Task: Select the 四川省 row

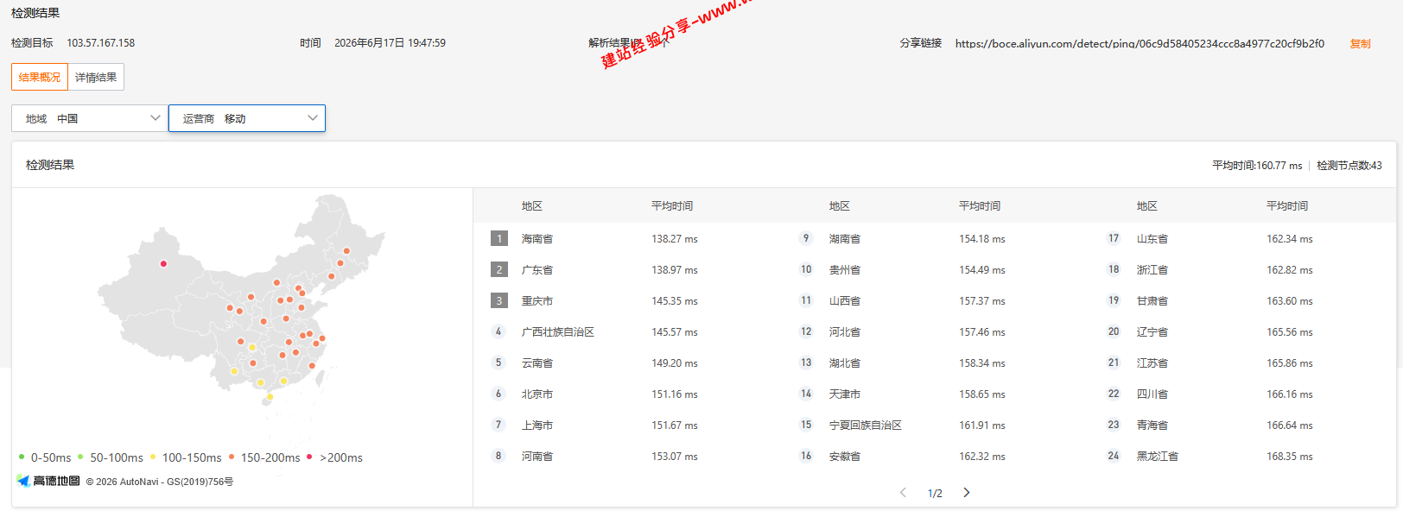Action: 1242,394
